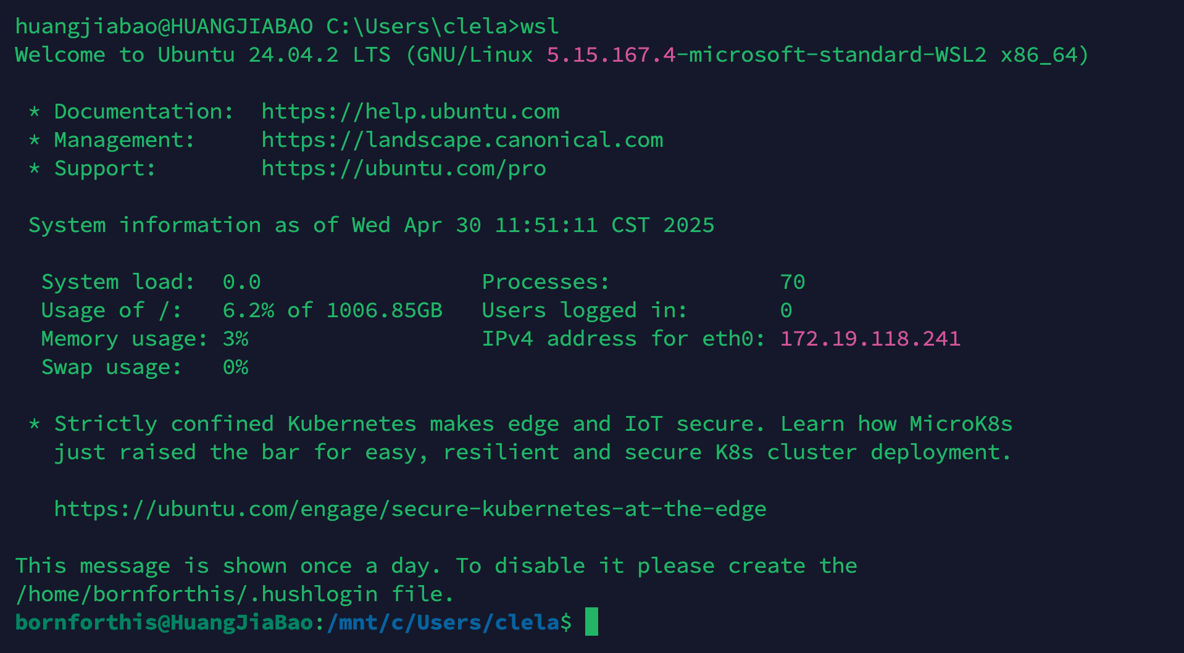1184x653 pixels.
Task: Open the ubuntu.com/pro support link
Action: [404, 168]
